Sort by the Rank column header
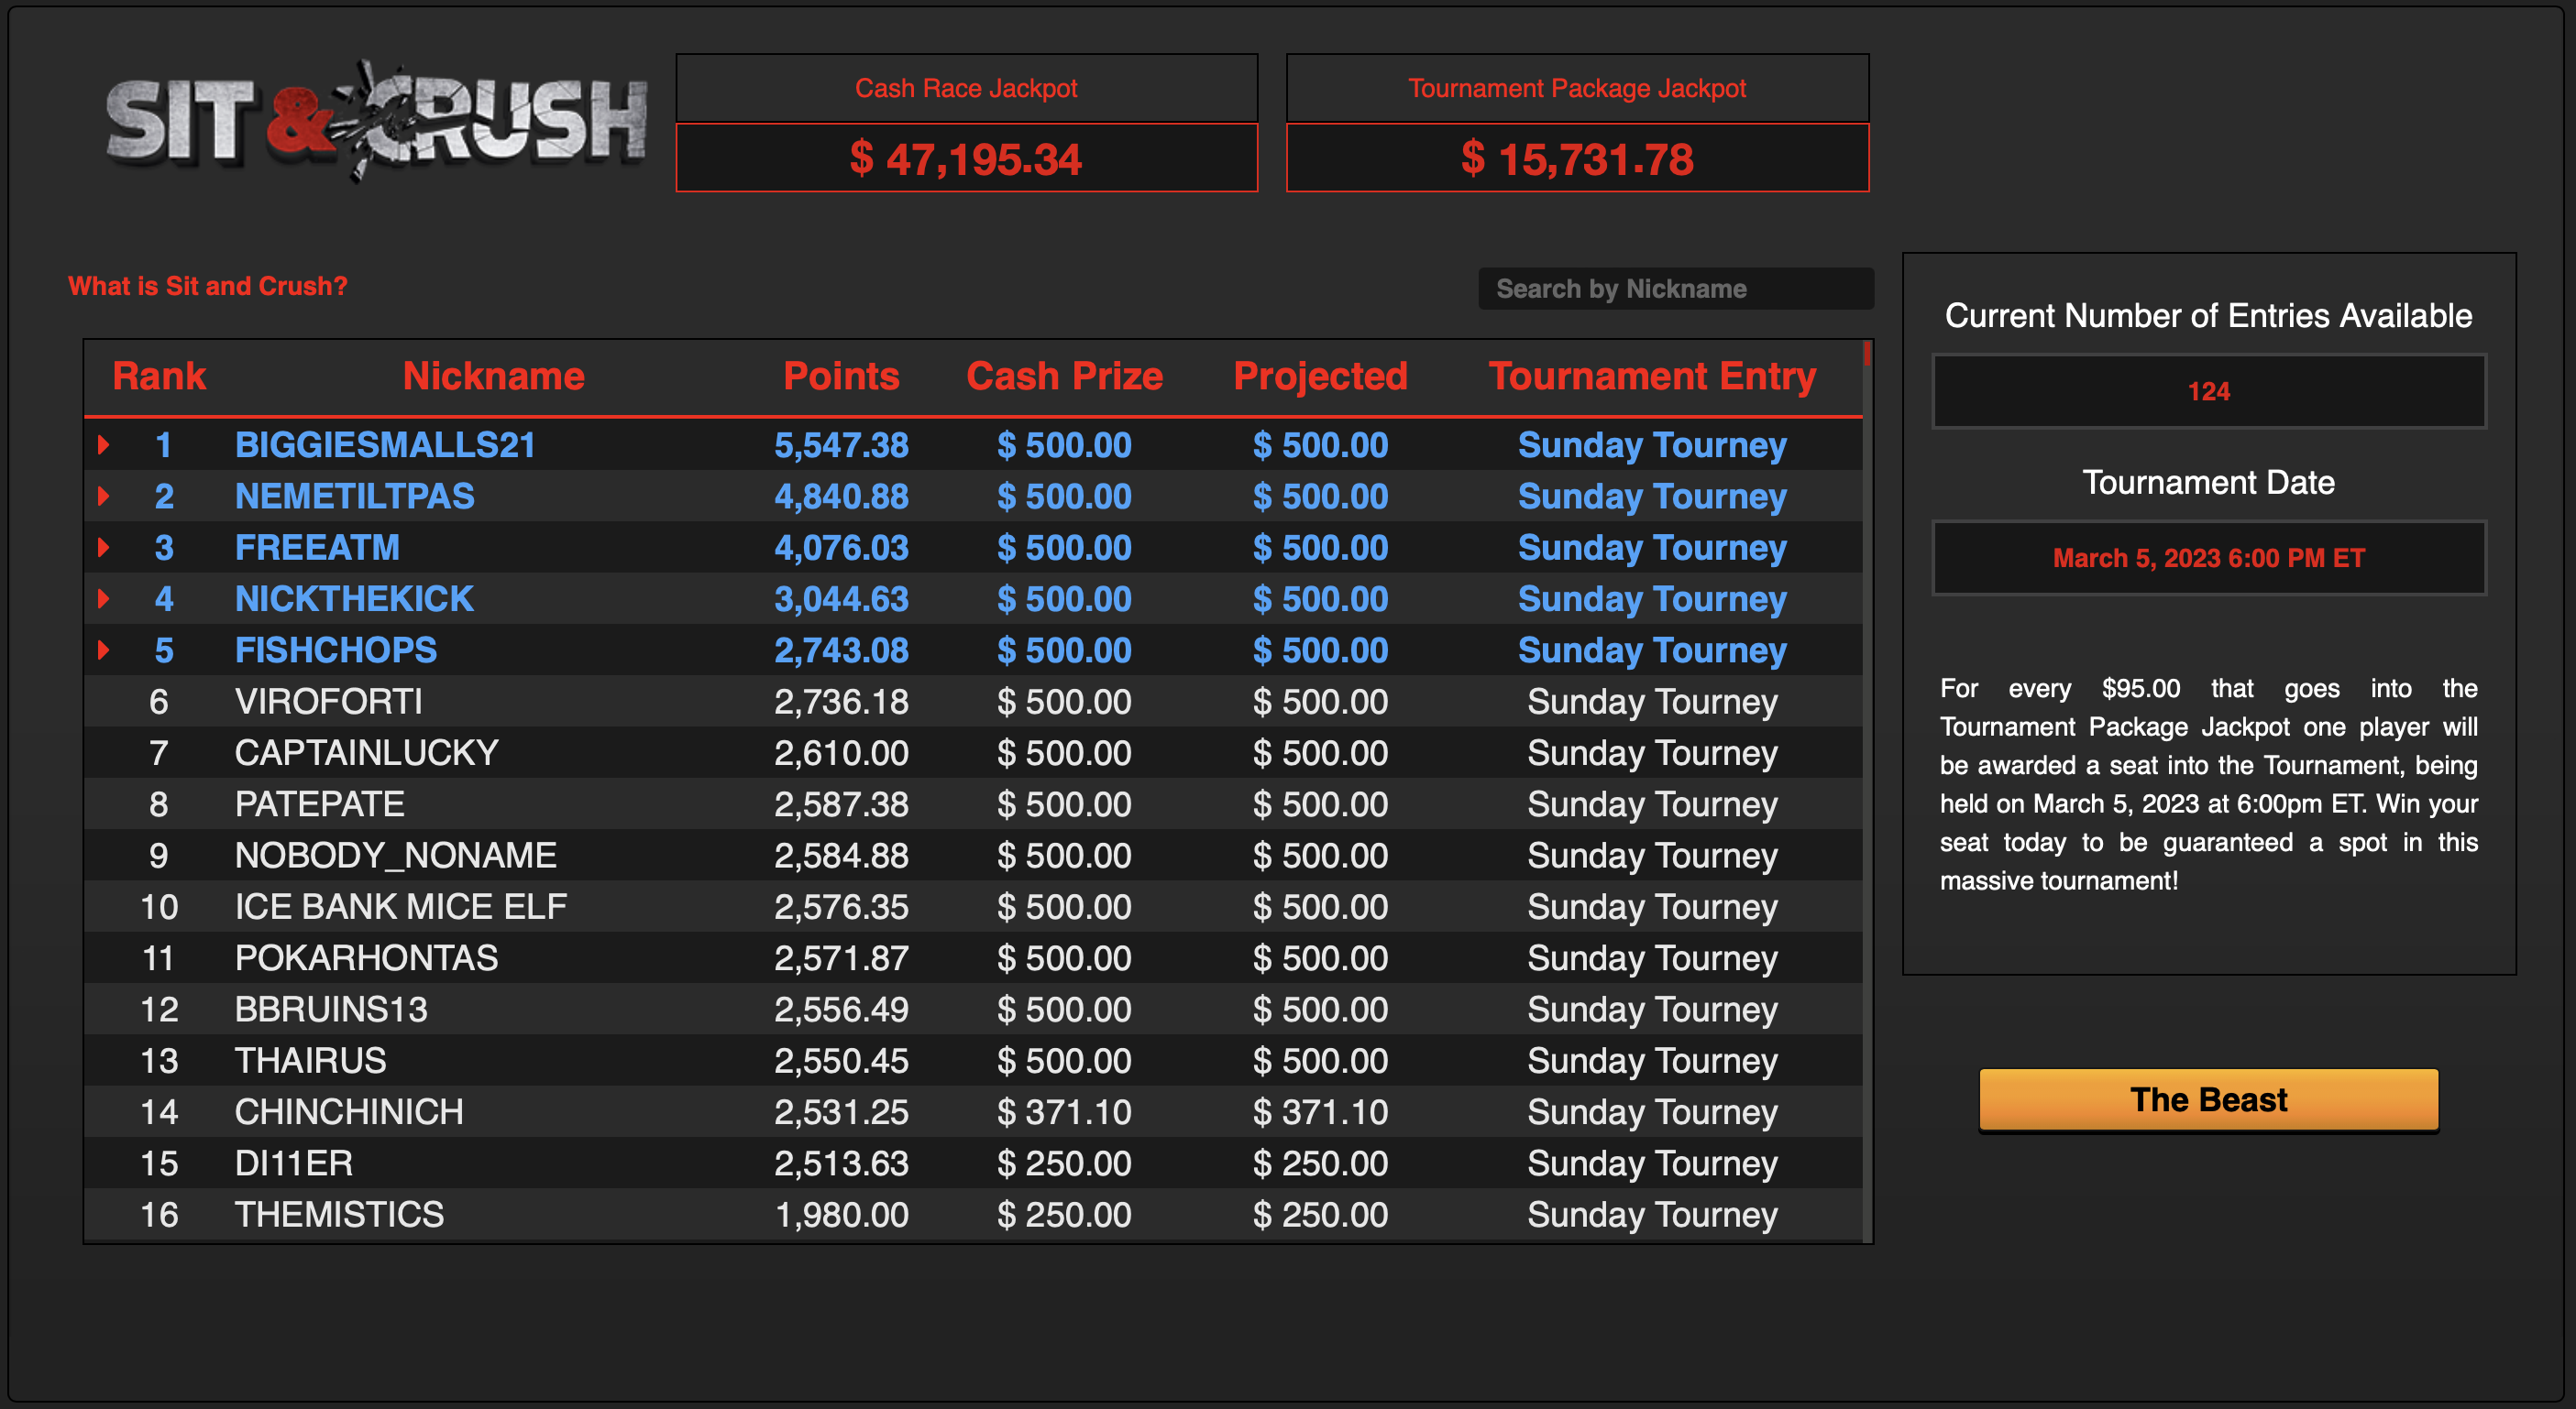The width and height of the screenshot is (2576, 1409). pyautogui.click(x=159, y=377)
